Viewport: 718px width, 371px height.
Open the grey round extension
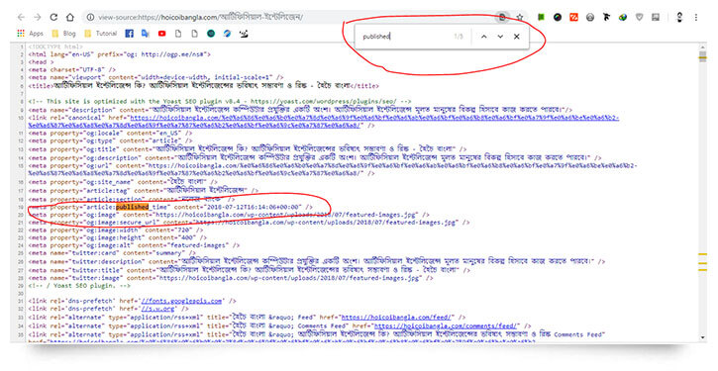click(590, 18)
